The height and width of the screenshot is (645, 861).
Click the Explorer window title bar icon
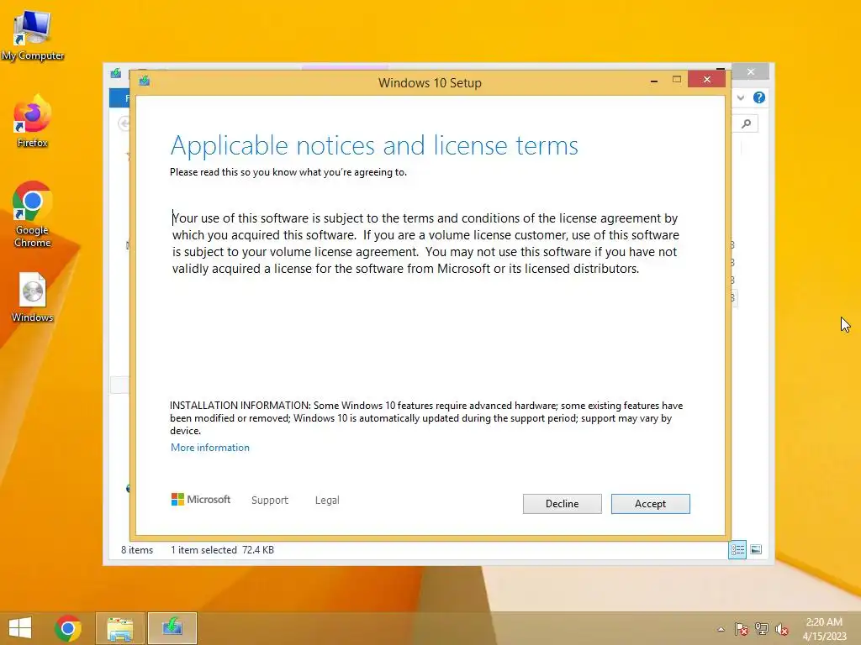click(x=116, y=73)
